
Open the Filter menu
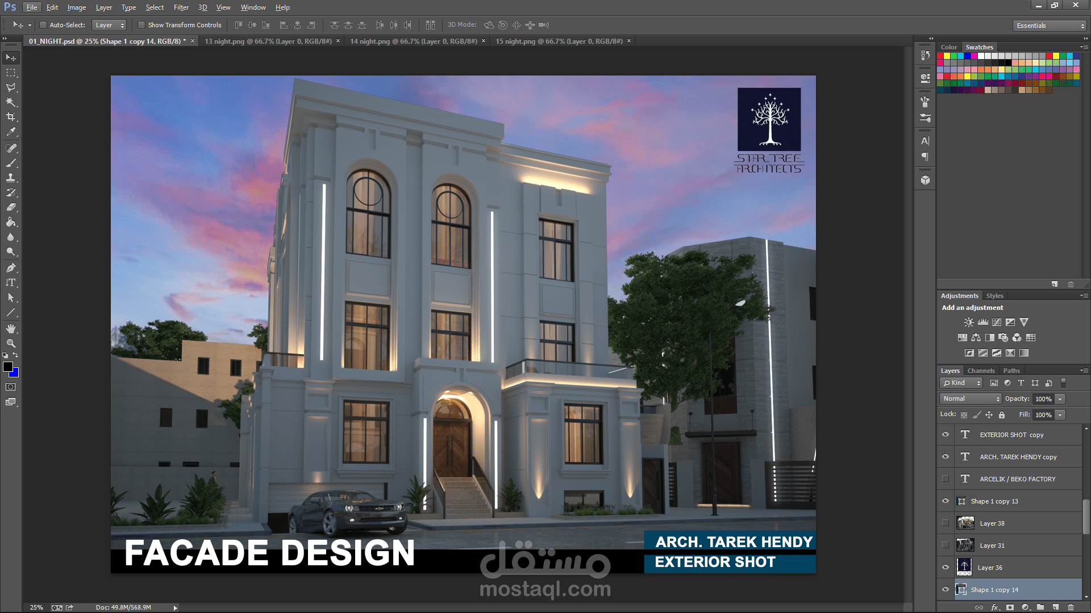(181, 7)
